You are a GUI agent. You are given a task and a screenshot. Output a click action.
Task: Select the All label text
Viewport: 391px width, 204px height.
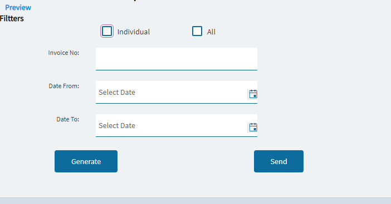[x=211, y=32]
